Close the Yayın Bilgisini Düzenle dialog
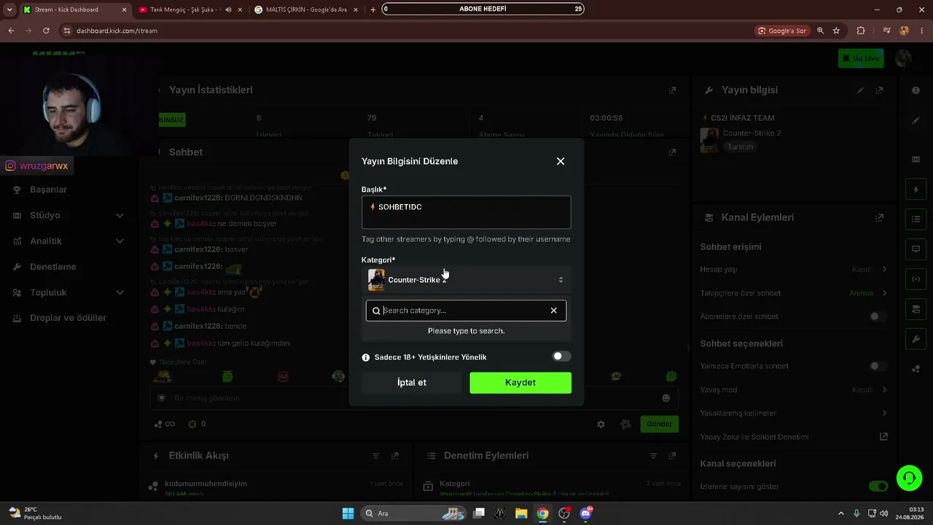 [x=561, y=161]
